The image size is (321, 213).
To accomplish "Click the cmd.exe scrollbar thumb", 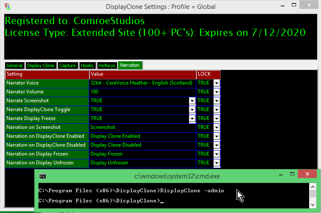I will coord(313,194).
